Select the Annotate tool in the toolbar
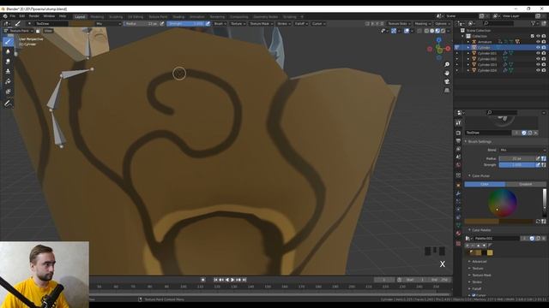This screenshot has height=308, width=549. [x=8, y=104]
